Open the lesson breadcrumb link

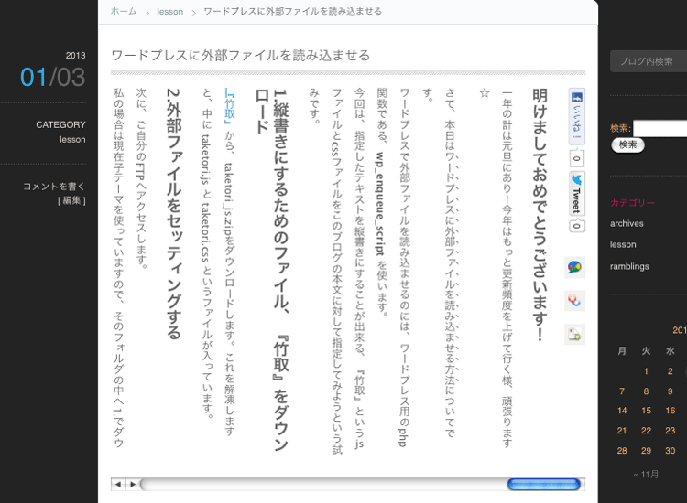click(x=170, y=12)
